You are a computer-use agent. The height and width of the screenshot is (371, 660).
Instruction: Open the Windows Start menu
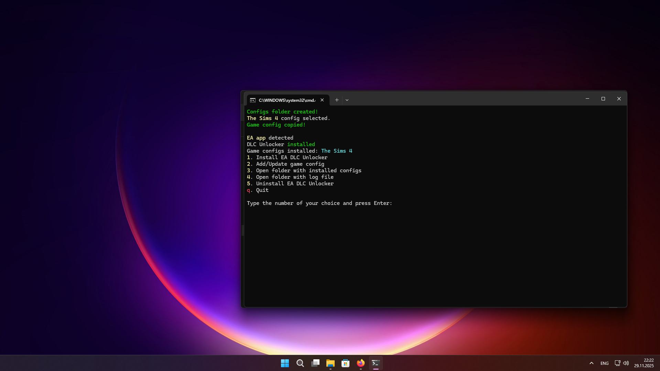click(x=285, y=363)
